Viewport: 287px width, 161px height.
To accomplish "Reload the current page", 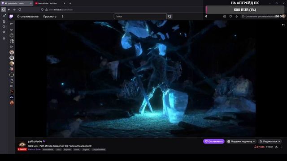I will click(x=20, y=9).
